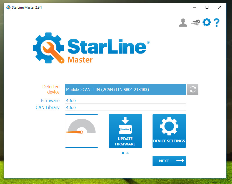
Task: Go to the first page indicator dot
Action: coord(123,153)
